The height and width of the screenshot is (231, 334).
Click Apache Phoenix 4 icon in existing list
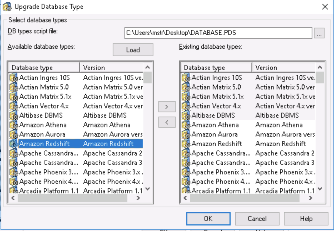tap(186, 181)
